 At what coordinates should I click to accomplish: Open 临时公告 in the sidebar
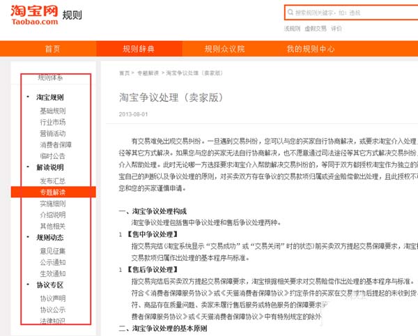tap(53, 156)
